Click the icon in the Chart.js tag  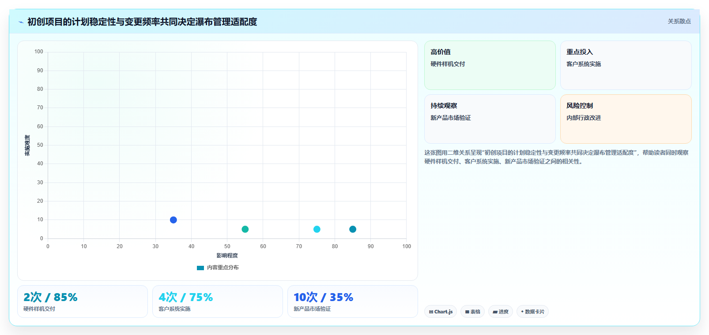[431, 312]
